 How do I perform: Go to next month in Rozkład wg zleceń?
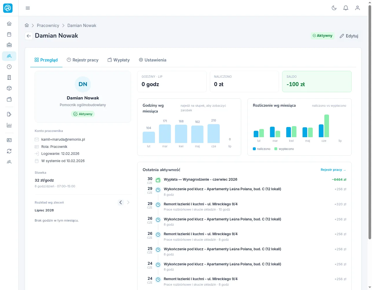[x=128, y=202]
